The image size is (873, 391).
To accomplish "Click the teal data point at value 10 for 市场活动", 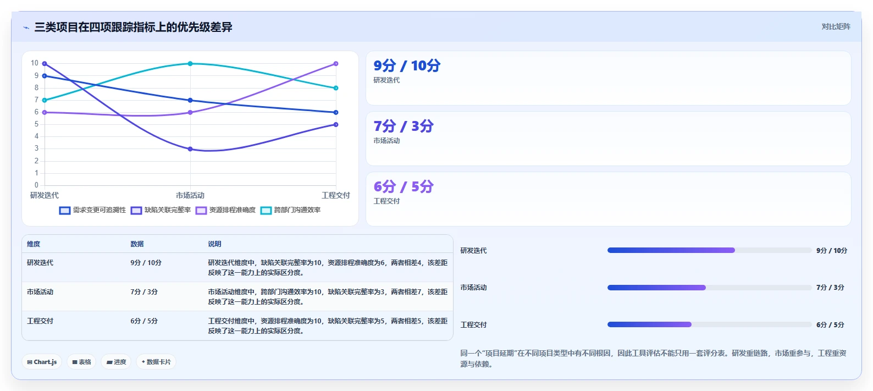I will tap(190, 64).
